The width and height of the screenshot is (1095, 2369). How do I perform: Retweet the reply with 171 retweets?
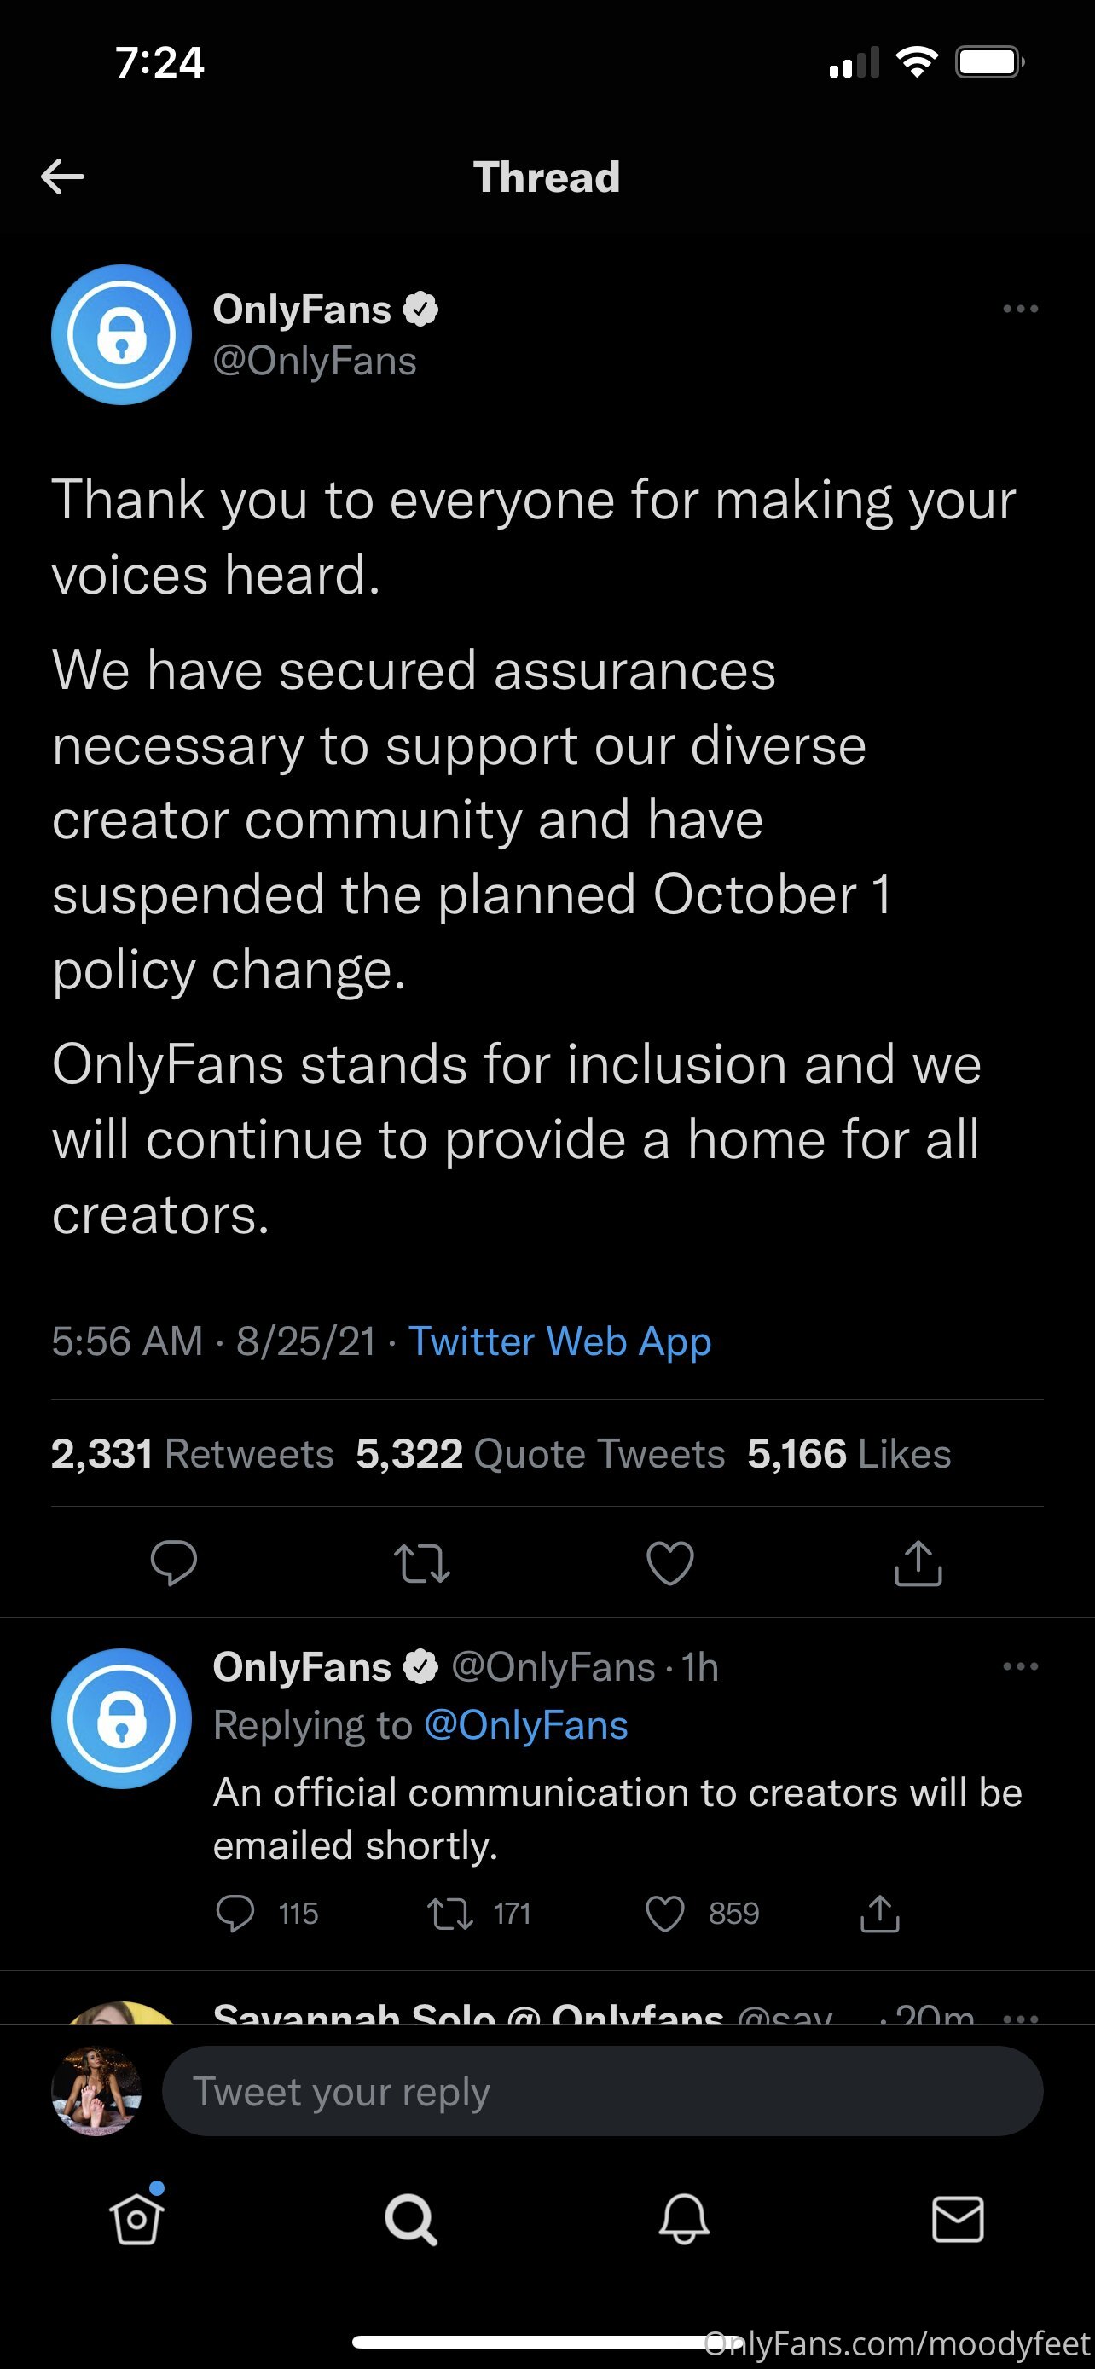tap(450, 1914)
